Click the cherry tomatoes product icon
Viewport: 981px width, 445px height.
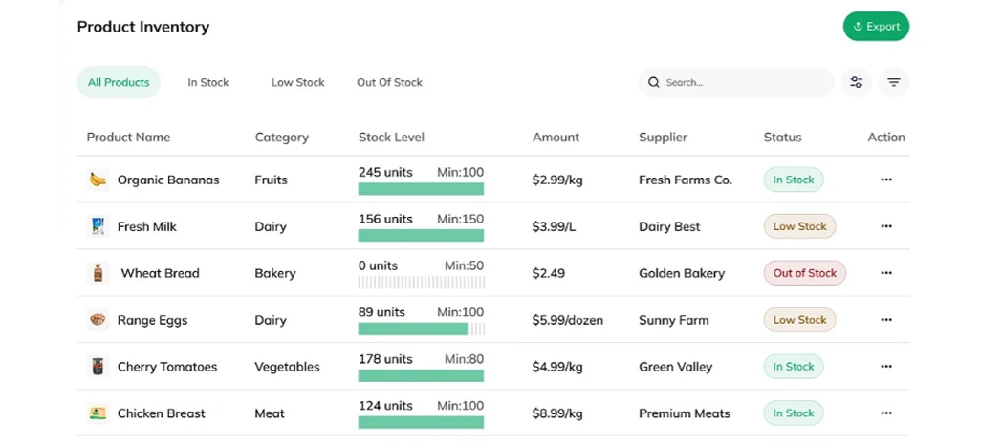pyautogui.click(x=98, y=367)
